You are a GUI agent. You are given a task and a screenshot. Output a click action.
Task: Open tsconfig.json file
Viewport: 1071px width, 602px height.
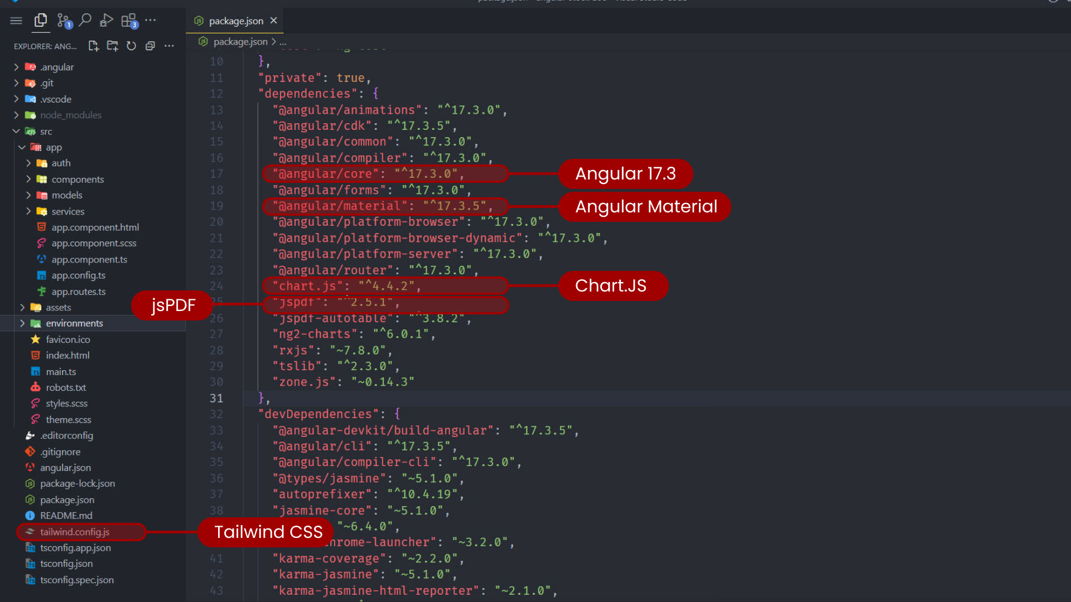[x=66, y=564]
